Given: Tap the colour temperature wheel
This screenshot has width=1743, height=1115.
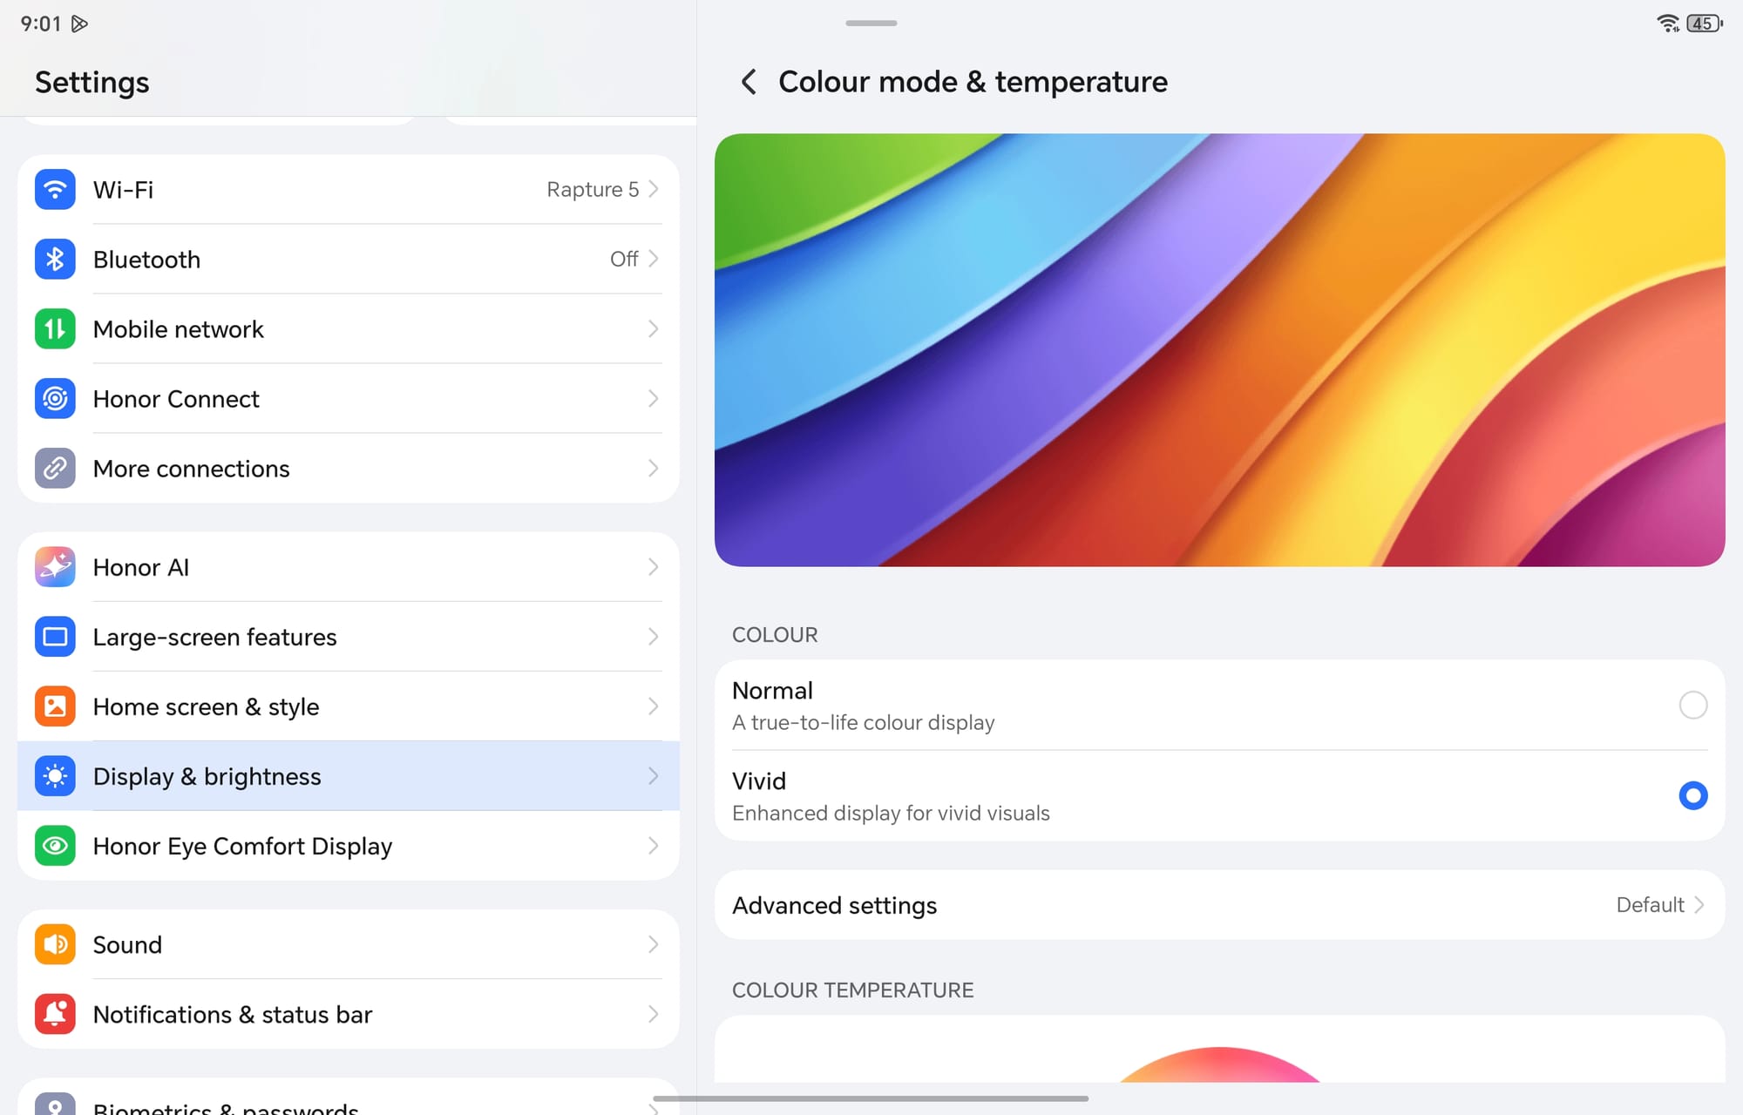Looking at the screenshot, I should click(1220, 1064).
